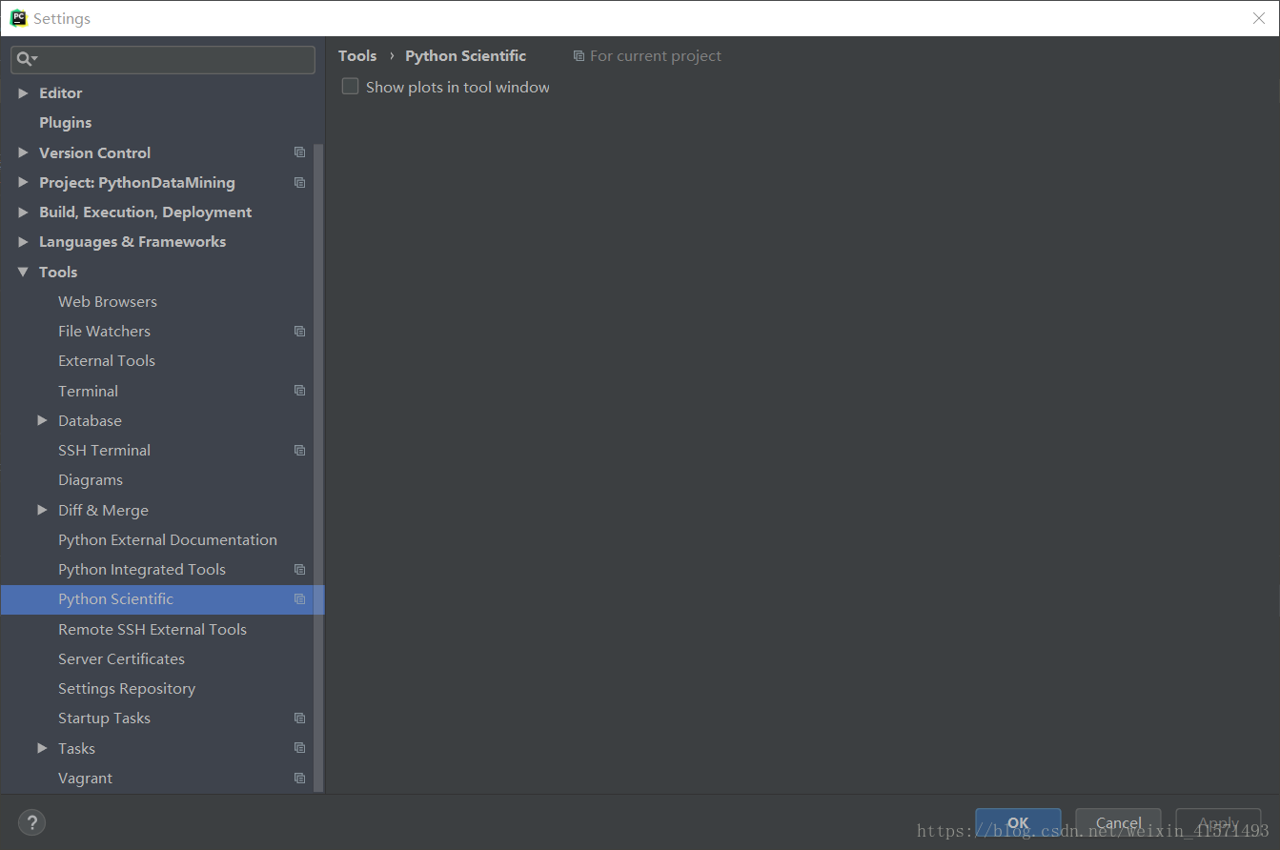The height and width of the screenshot is (850, 1280).
Task: Click the per-project settings icon next to Startup Tasks
Action: click(299, 718)
